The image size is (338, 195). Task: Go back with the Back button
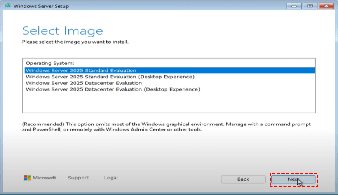243,179
